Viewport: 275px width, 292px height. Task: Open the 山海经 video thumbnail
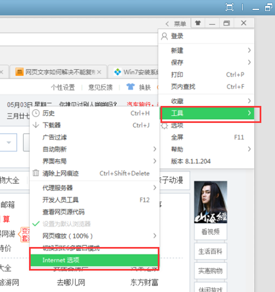(210, 202)
